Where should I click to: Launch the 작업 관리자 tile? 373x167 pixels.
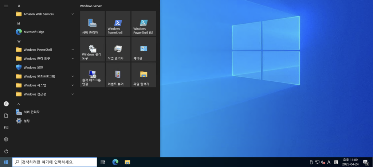point(118,49)
